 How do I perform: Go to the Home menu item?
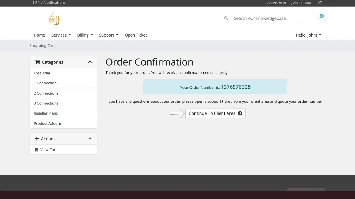[39, 35]
